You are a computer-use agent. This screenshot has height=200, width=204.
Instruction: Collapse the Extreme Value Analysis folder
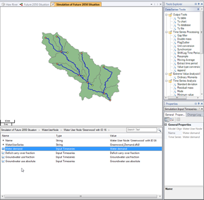(166, 74)
